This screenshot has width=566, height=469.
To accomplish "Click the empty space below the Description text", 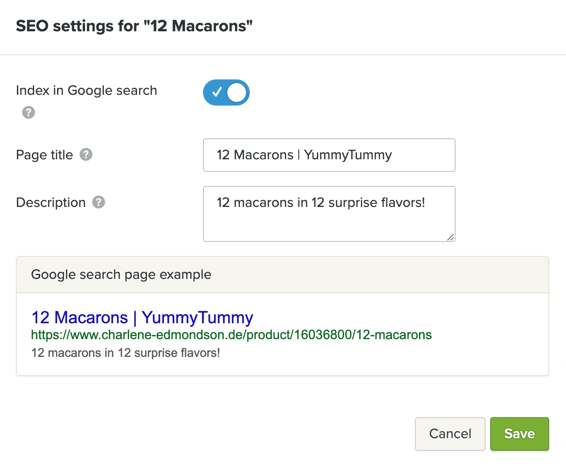I will pos(323,227).
